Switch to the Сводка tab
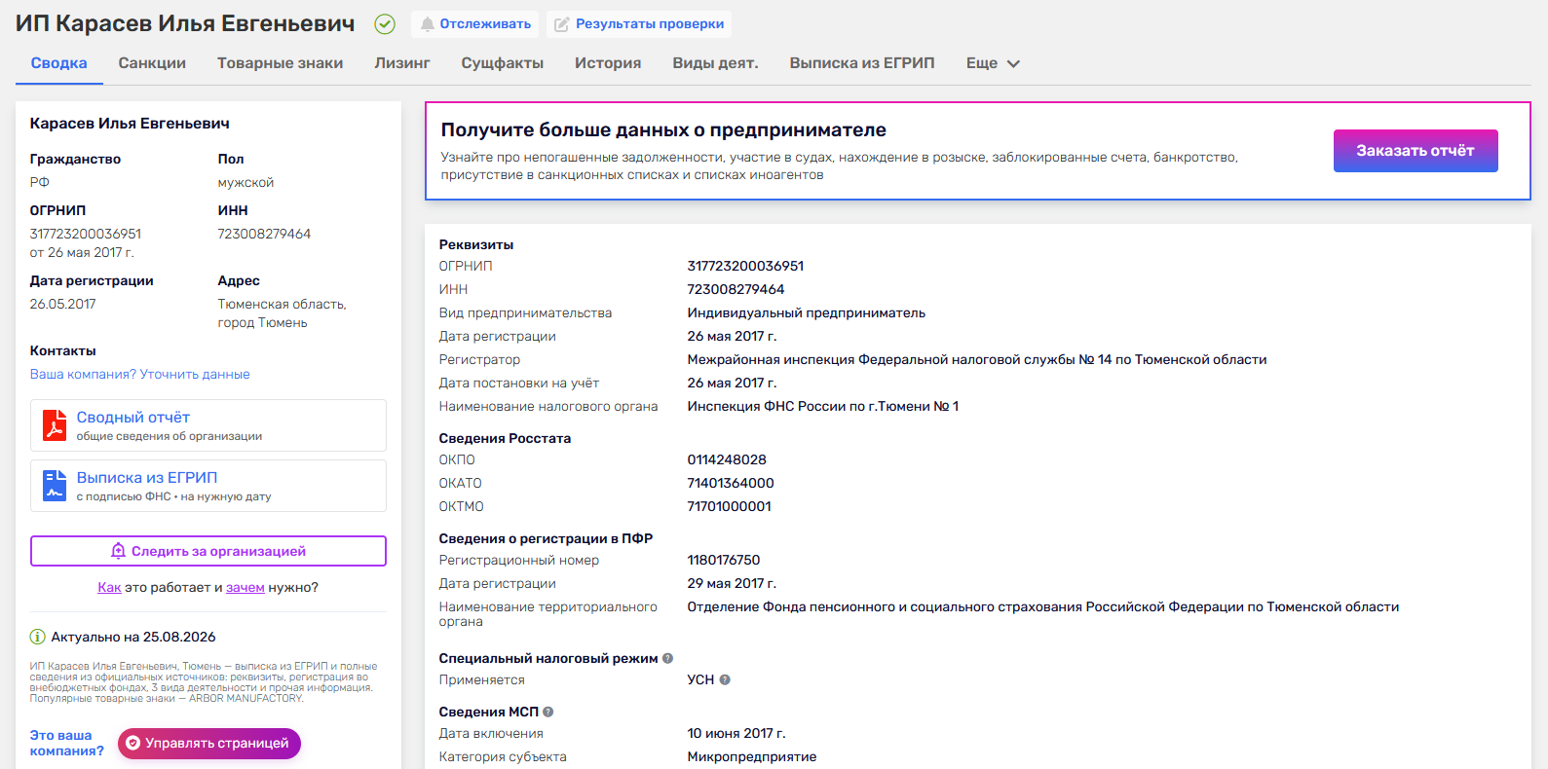This screenshot has height=769, width=1548. [58, 63]
